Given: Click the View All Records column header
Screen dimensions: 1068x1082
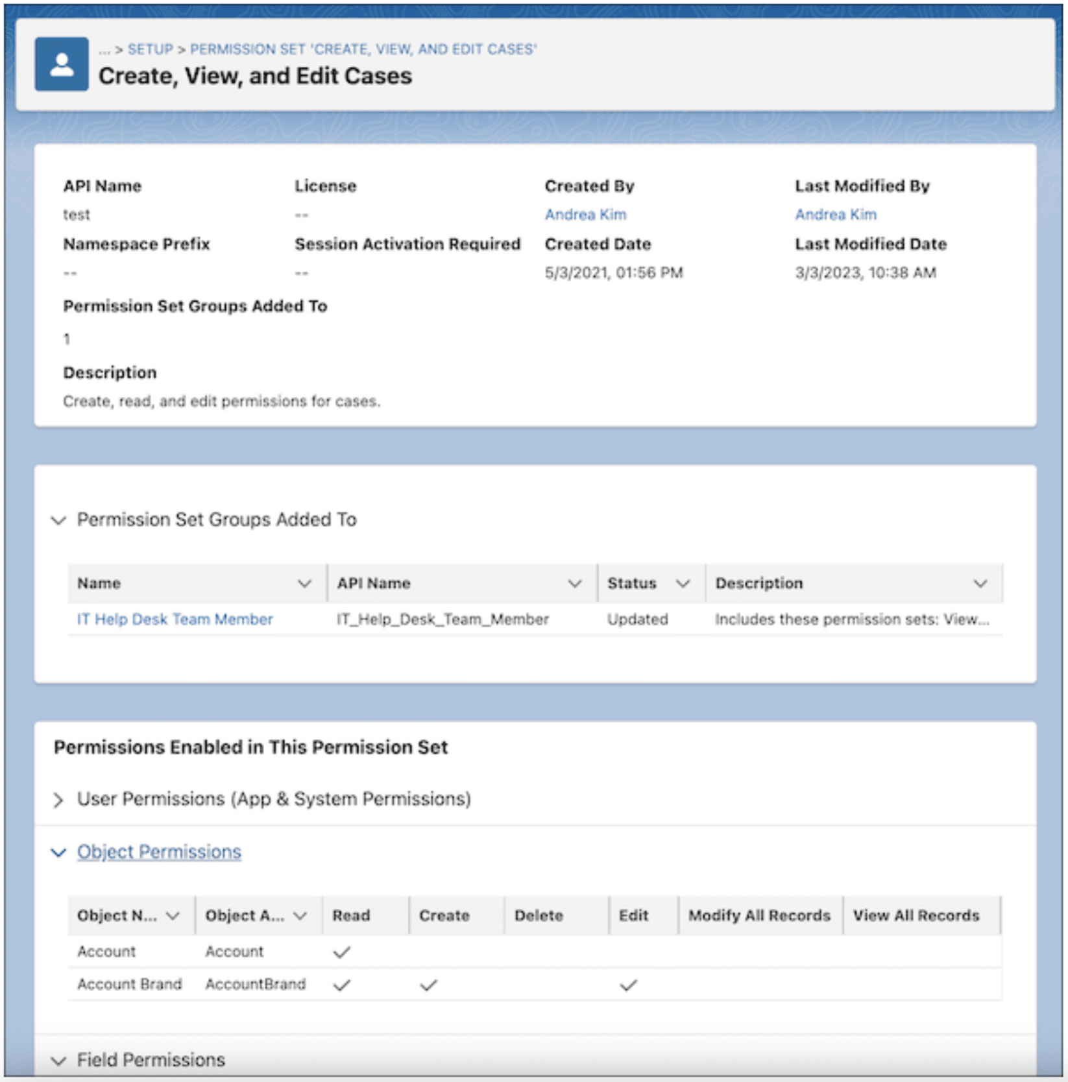Looking at the screenshot, I should click(x=916, y=915).
